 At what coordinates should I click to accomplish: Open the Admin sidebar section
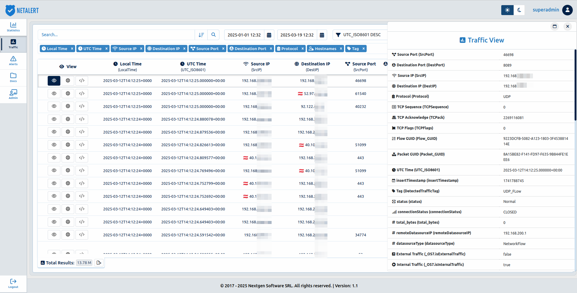coord(13,95)
